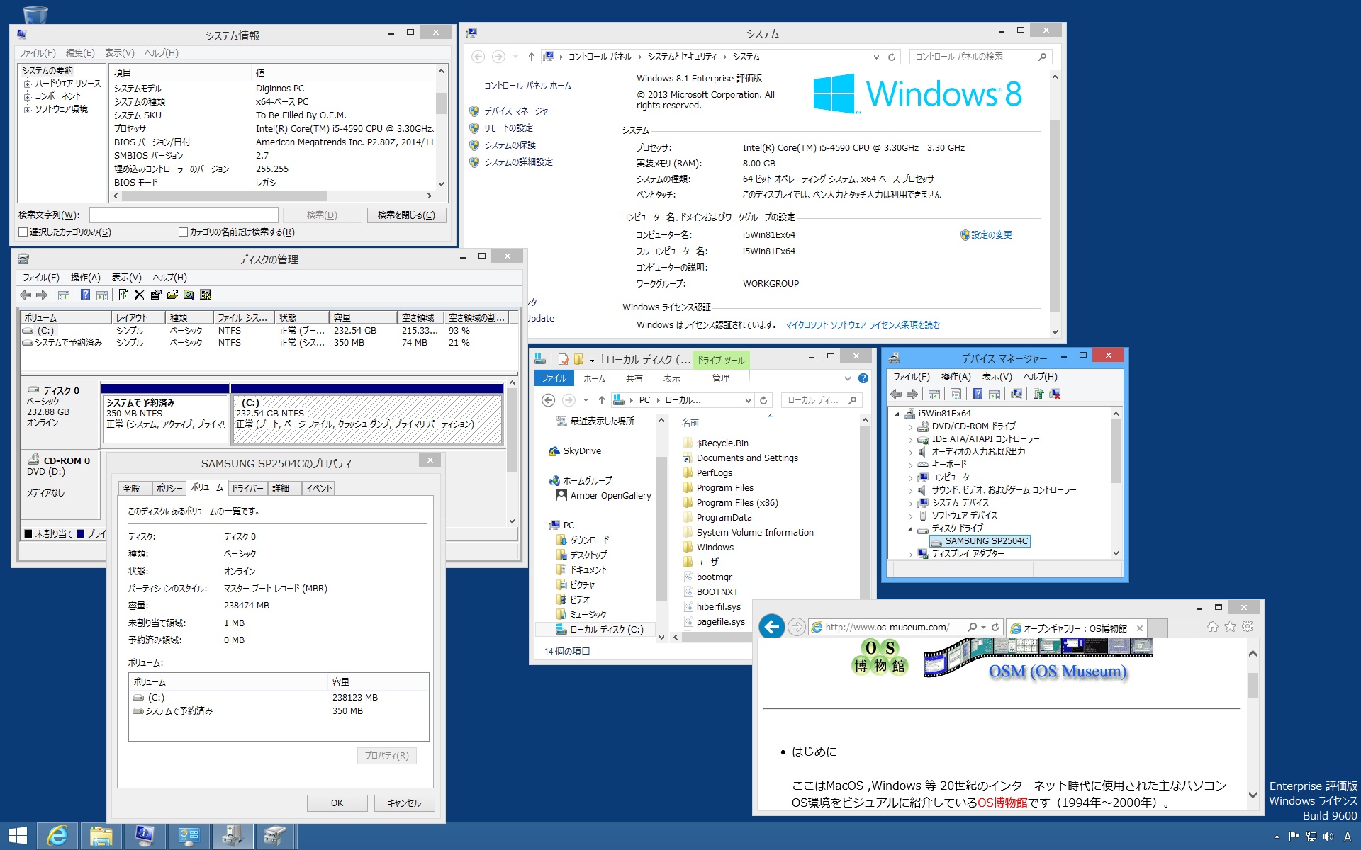The height and width of the screenshot is (850, 1361).
Task: Open デバイス マネージャー link in System sidebar
Action: [519, 111]
